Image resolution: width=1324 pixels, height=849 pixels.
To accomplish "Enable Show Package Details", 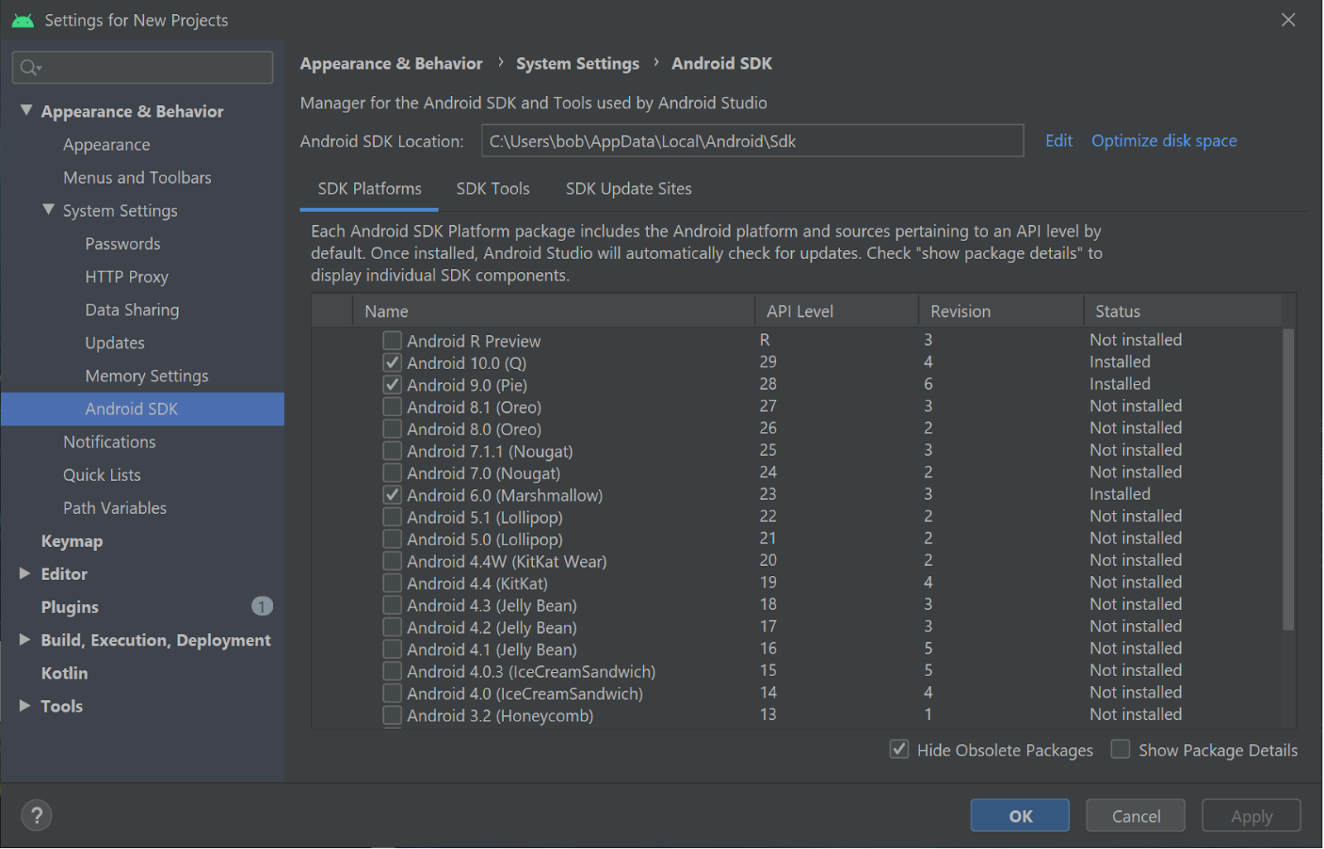I will pos(1120,750).
